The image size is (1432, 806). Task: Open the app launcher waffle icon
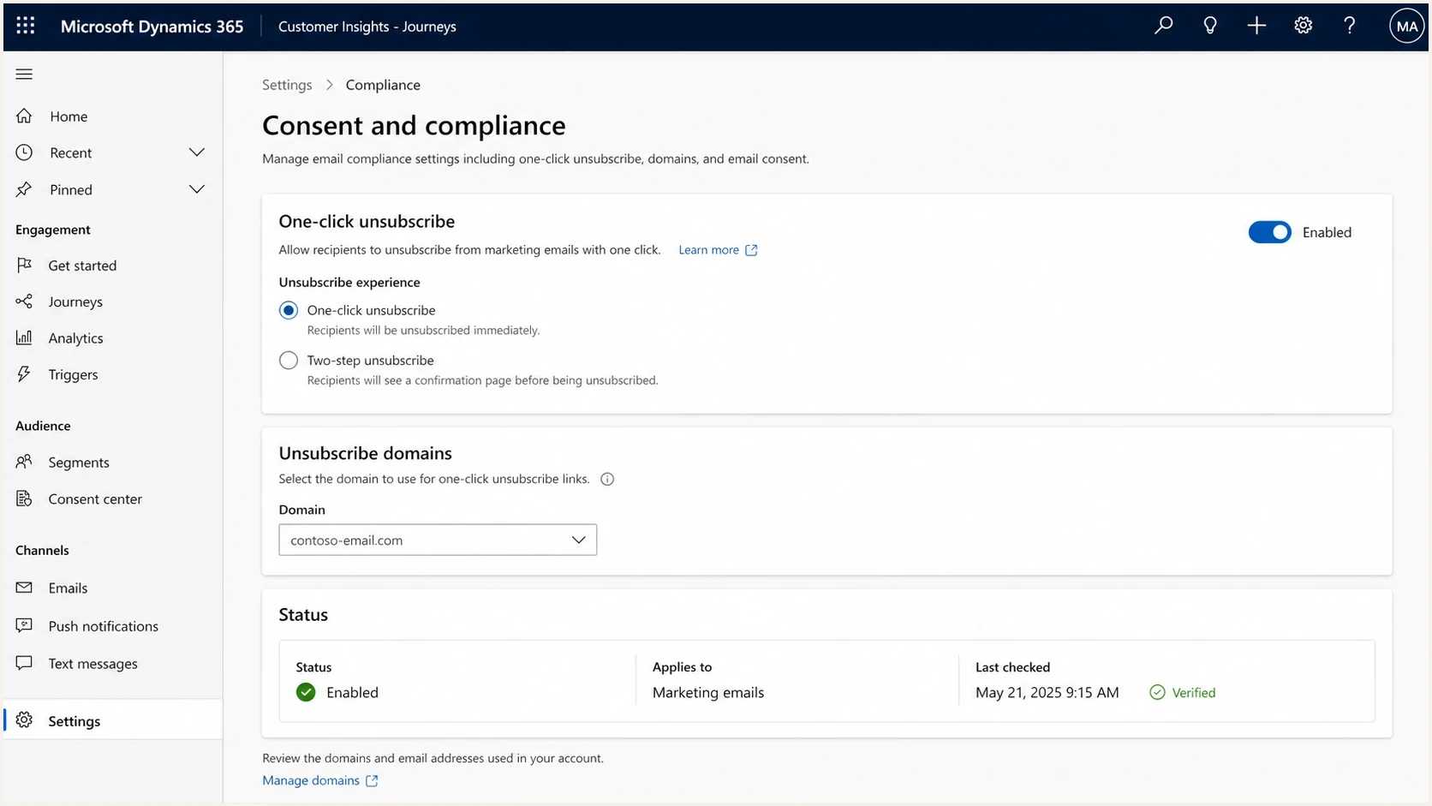(26, 26)
